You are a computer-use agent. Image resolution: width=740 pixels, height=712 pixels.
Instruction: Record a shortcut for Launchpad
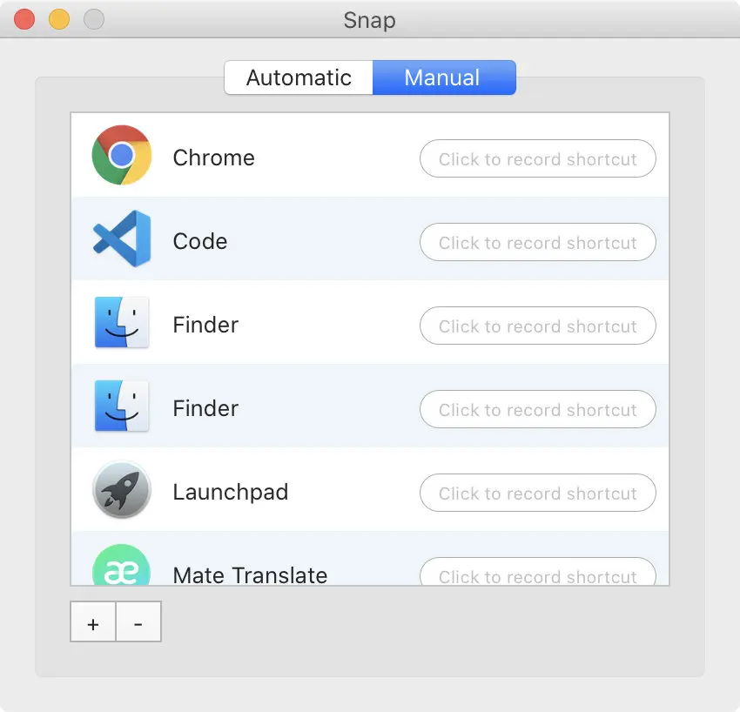click(x=537, y=493)
